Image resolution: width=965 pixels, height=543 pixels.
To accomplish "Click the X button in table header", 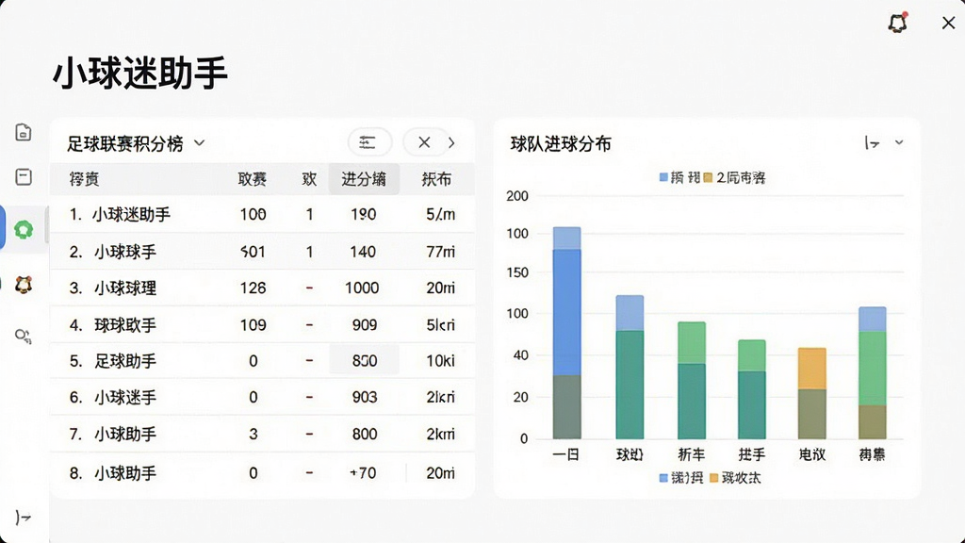I will click(x=424, y=143).
